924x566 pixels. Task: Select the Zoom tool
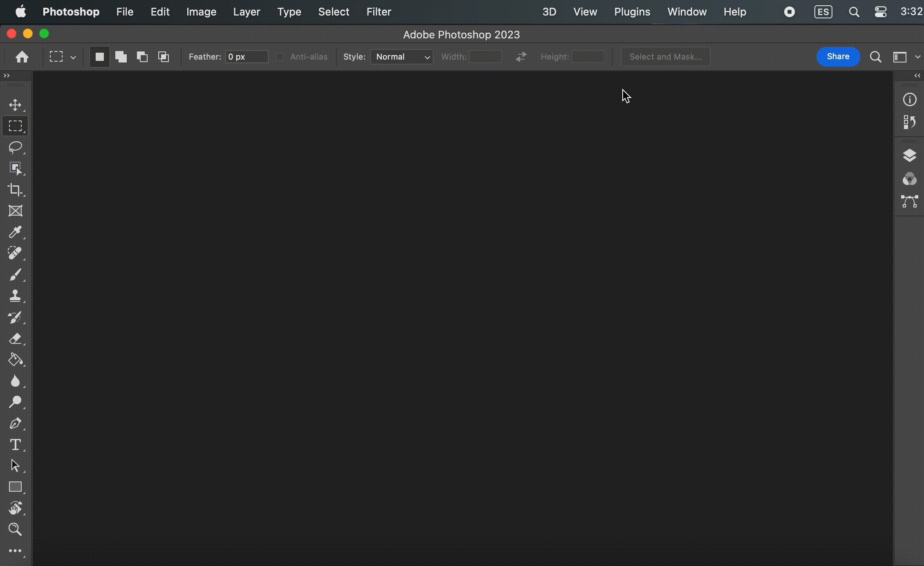coord(15,529)
